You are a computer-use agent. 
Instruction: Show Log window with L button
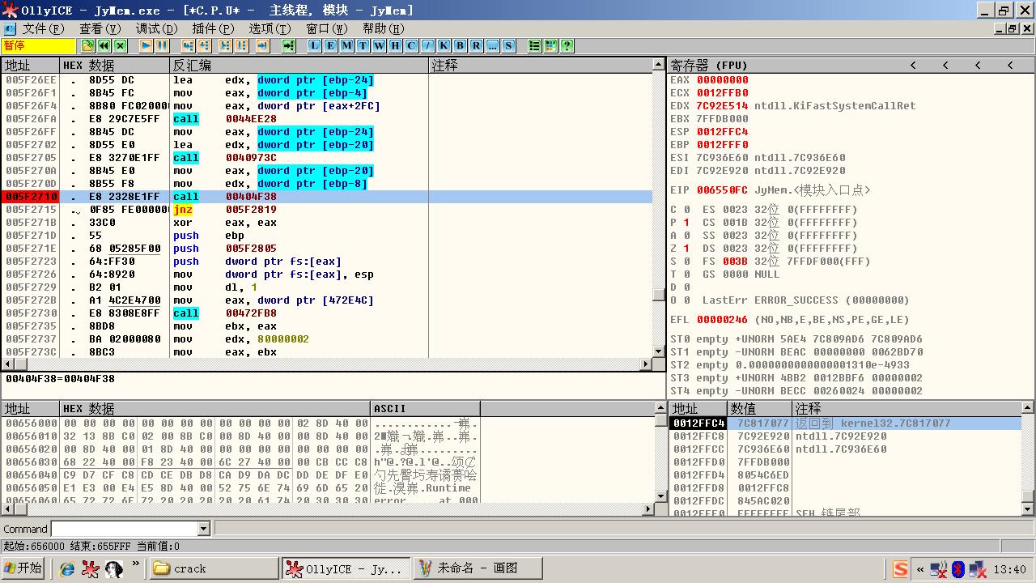point(314,46)
